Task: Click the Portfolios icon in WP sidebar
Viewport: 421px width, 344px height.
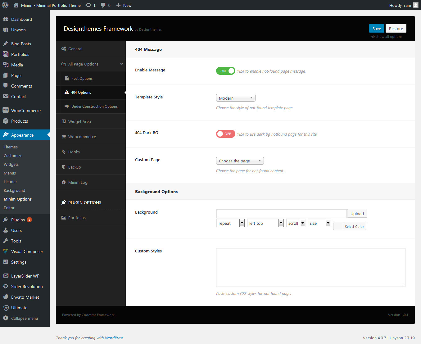Action: [x=6, y=54]
